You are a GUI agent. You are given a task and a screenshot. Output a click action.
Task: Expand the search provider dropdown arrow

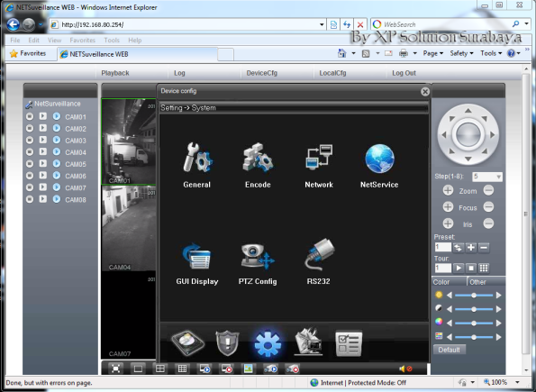526,24
